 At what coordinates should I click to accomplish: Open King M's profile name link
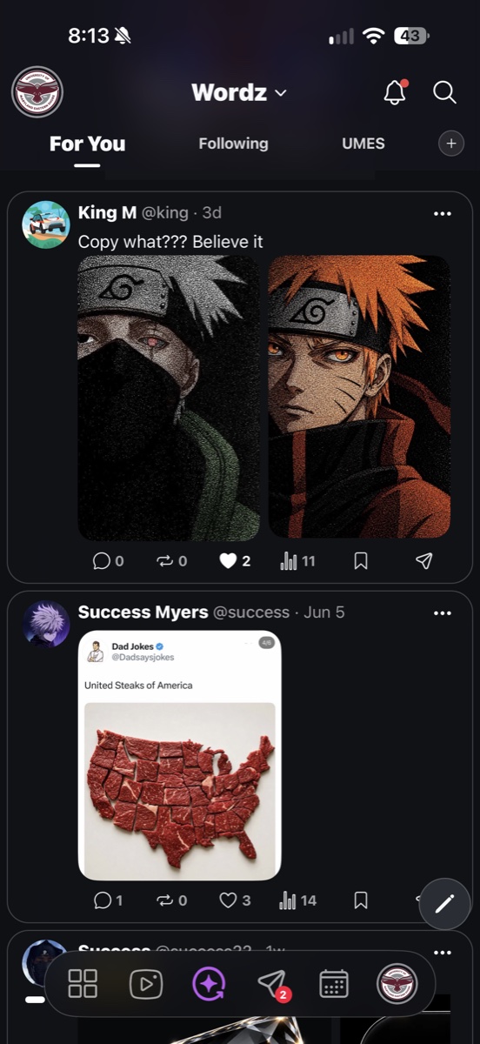point(107,212)
